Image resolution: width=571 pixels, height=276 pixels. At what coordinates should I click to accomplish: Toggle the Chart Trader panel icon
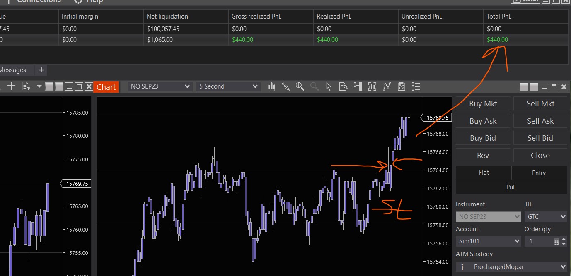358,86
